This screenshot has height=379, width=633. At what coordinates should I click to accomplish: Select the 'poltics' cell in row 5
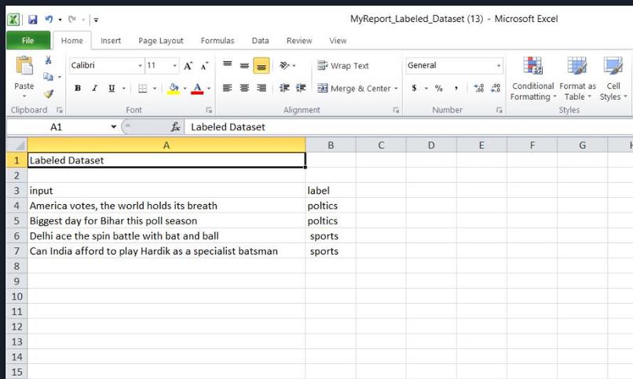[x=331, y=221]
